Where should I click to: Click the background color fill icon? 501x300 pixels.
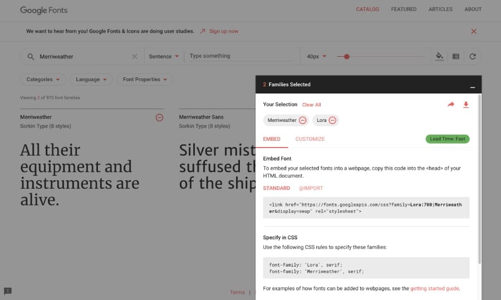(439, 56)
